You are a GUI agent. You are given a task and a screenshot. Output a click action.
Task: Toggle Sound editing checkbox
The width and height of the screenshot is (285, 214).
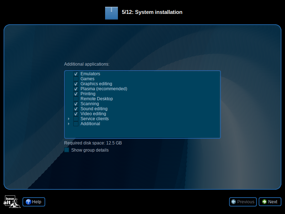pos(76,109)
